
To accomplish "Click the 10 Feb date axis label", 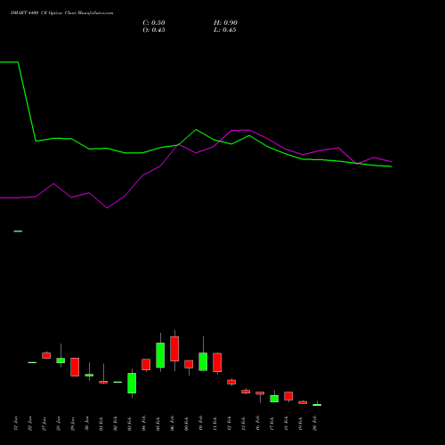I will click(x=200, y=424).
